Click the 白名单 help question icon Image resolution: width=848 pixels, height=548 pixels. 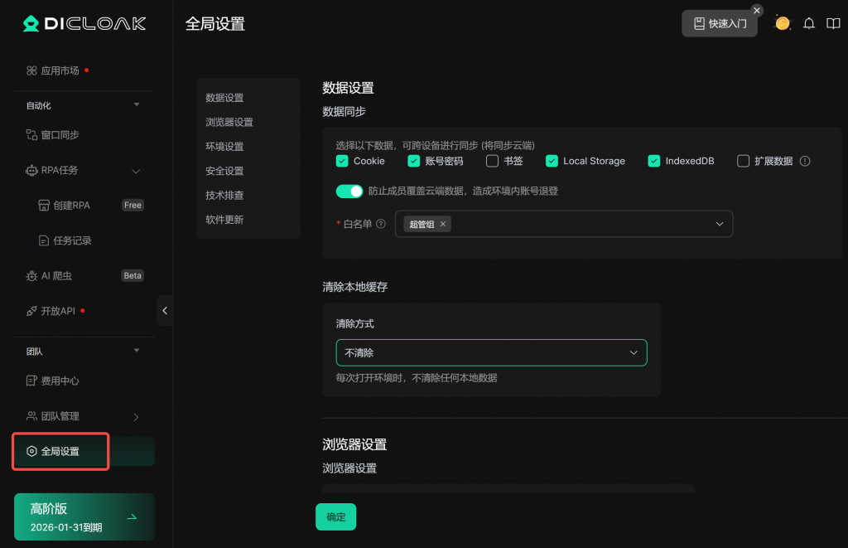click(x=381, y=224)
